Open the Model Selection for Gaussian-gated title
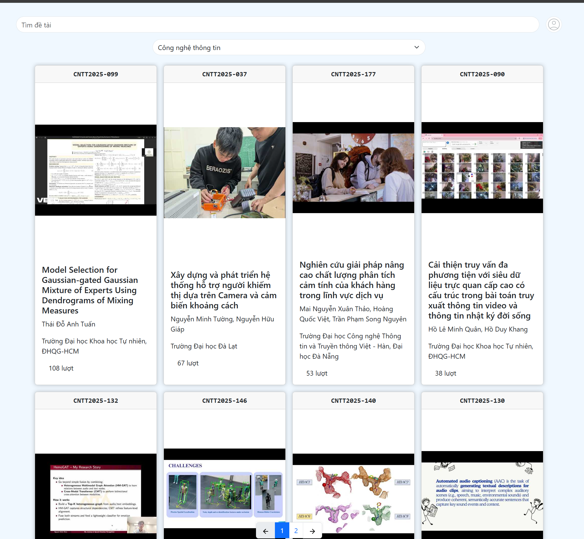 pos(90,290)
